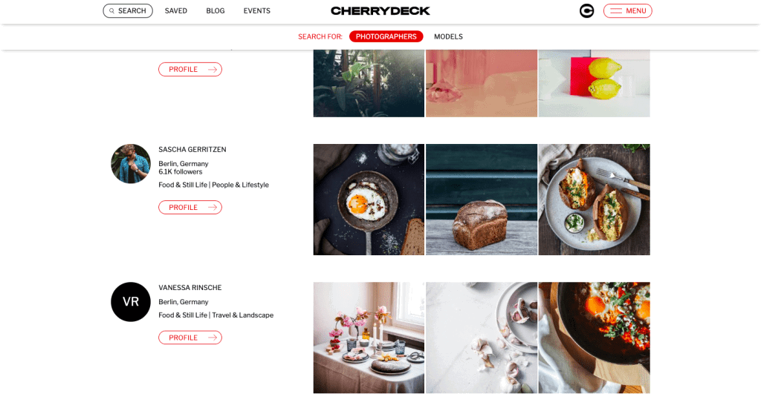Click the arrow on Sascha Gerritzen's PROFILE button

point(213,208)
